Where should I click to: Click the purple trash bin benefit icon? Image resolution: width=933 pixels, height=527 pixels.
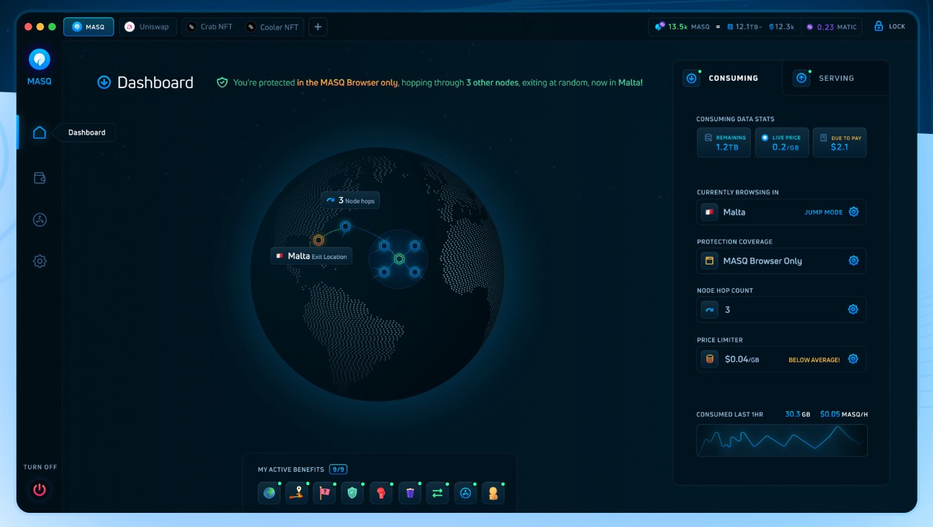[x=410, y=493]
